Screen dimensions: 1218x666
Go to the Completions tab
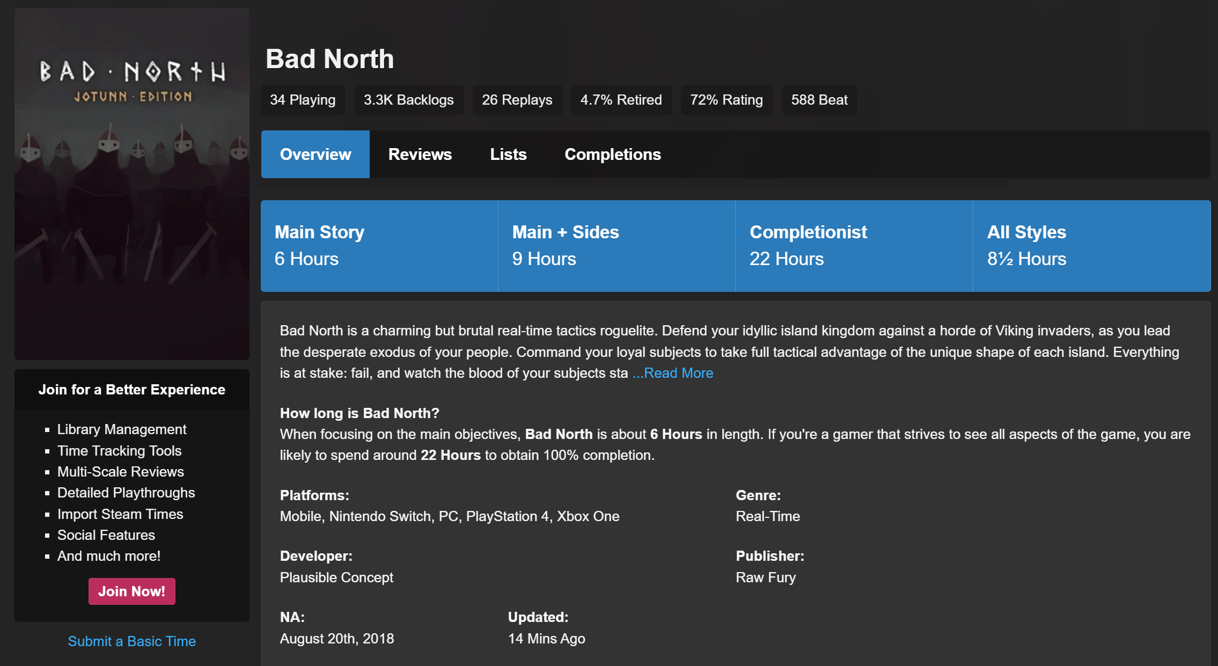(612, 155)
